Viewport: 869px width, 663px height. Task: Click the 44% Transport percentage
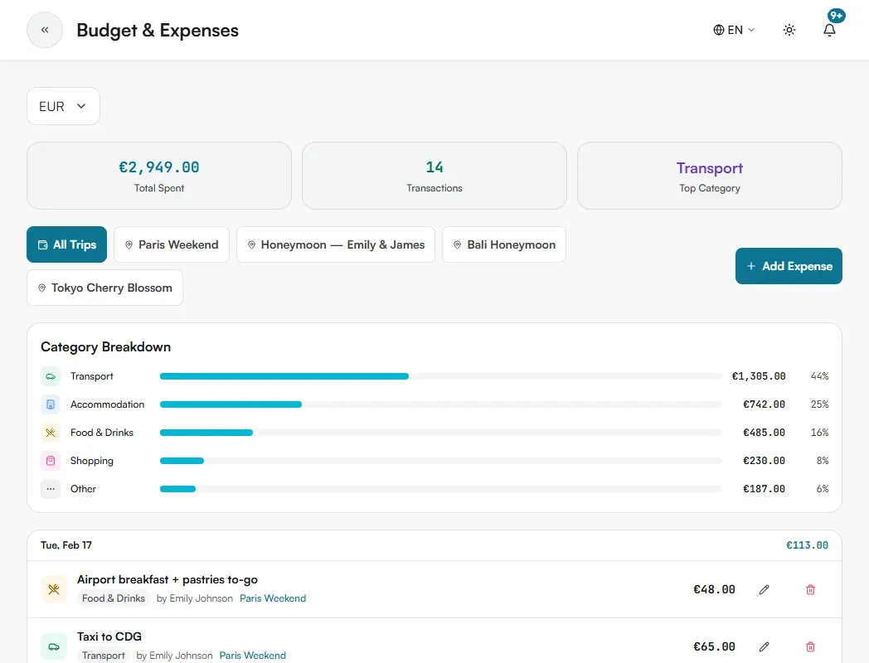(820, 376)
